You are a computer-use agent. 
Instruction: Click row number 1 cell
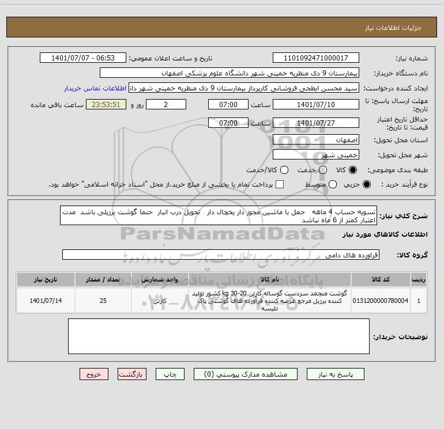(x=419, y=301)
